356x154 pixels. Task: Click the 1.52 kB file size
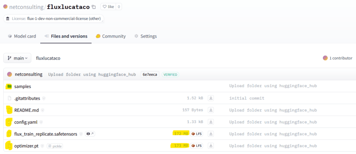tap(195, 98)
